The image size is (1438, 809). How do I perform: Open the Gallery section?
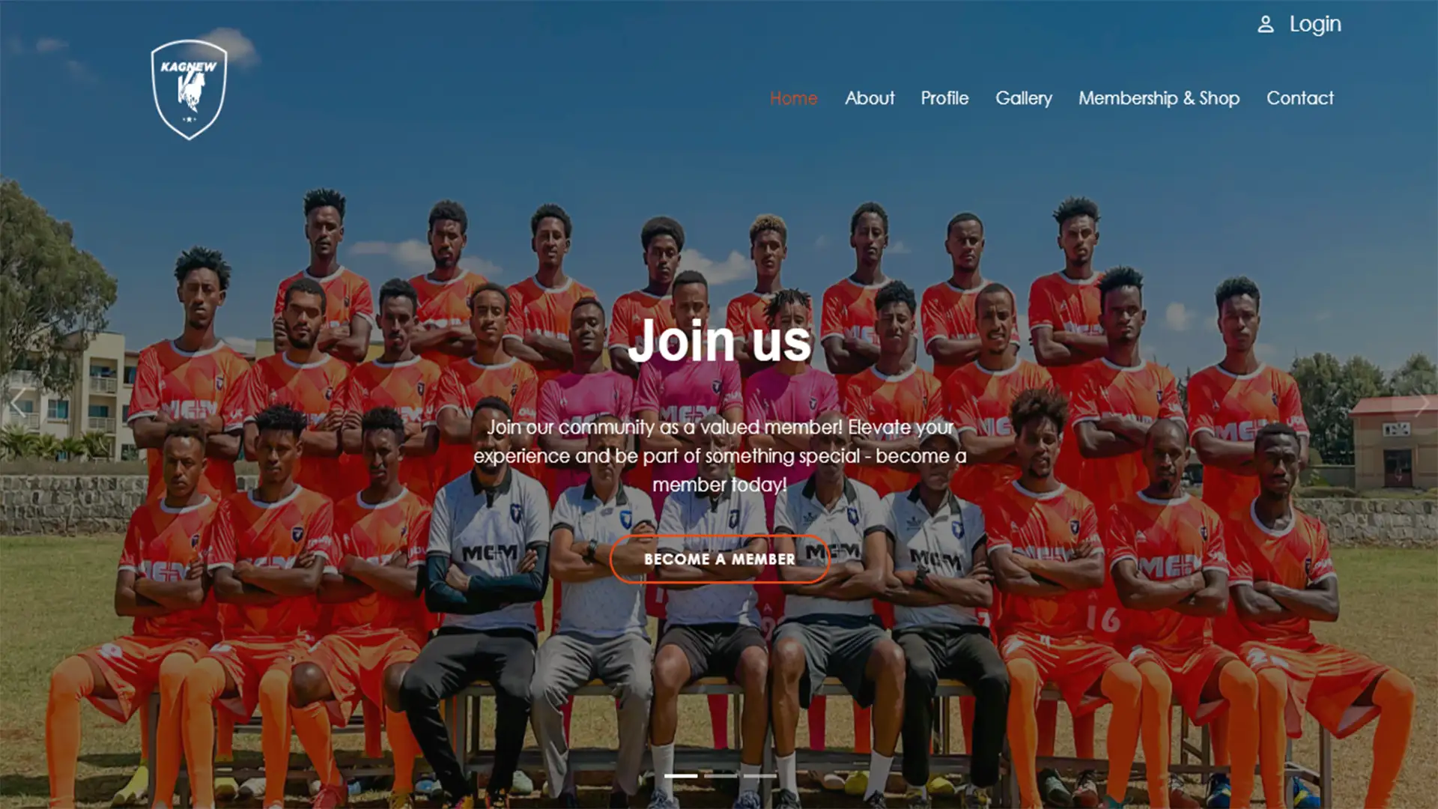(1023, 98)
